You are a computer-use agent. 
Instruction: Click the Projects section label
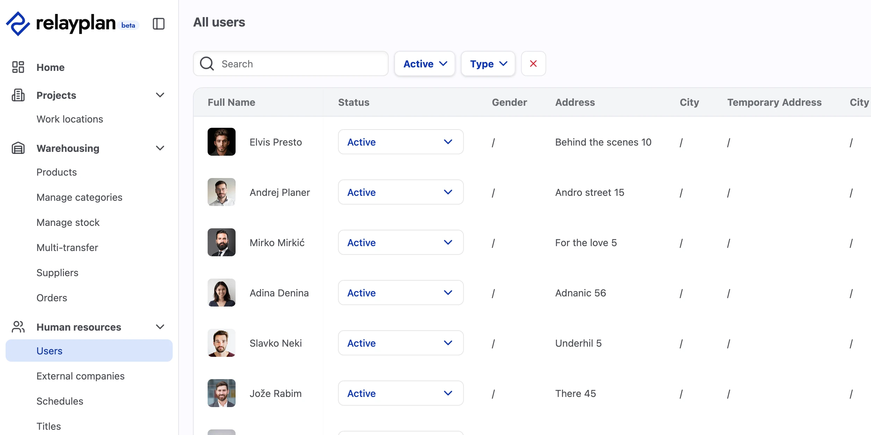point(56,95)
